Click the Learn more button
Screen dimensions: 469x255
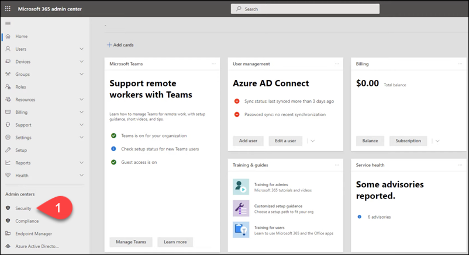tap(175, 242)
